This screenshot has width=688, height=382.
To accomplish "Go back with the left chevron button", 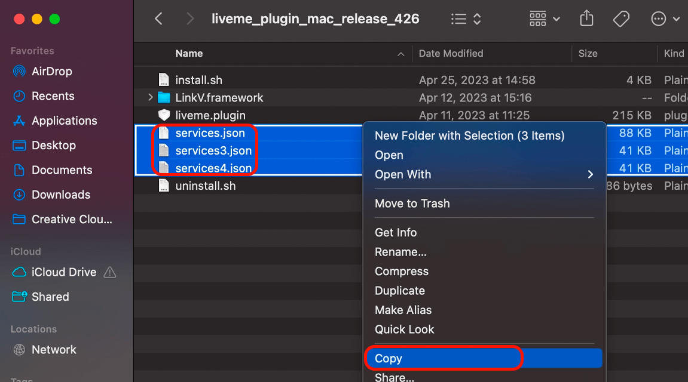I will click(159, 19).
